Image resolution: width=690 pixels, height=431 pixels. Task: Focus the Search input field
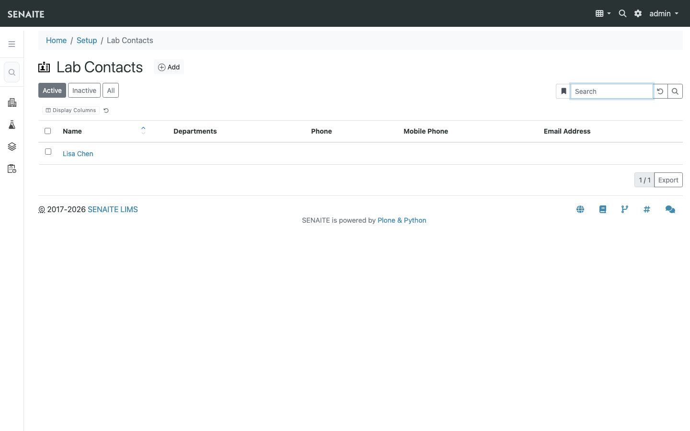(x=611, y=91)
